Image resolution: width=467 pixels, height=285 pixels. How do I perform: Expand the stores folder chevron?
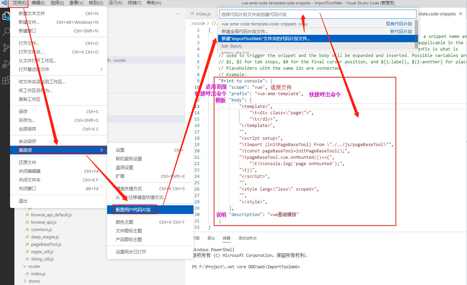pyautogui.click(x=25, y=281)
